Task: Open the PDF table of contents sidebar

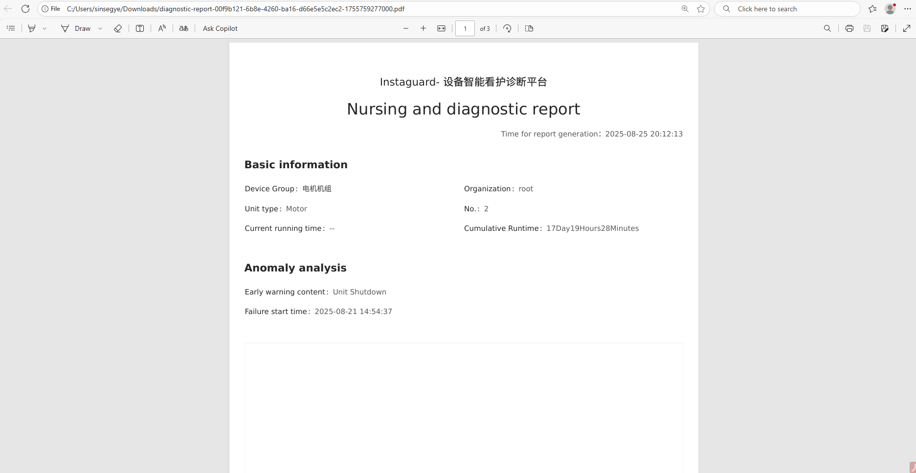Action: click(11, 28)
